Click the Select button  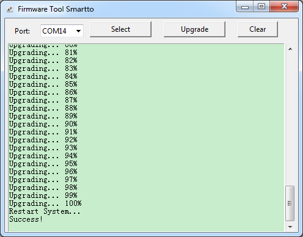[x=120, y=29]
